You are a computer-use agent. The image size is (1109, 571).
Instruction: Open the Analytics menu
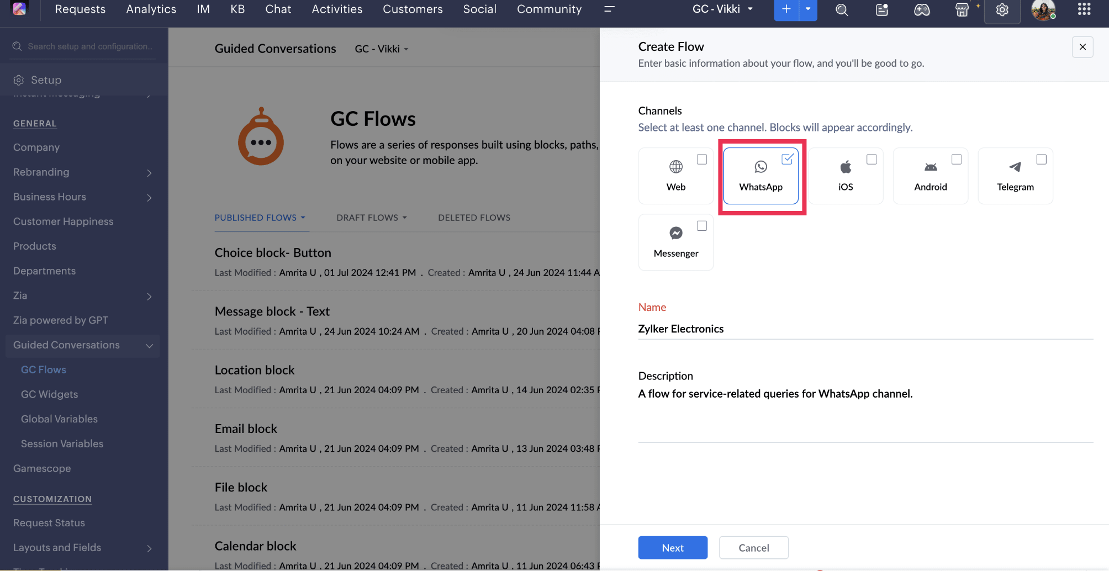[x=151, y=9]
